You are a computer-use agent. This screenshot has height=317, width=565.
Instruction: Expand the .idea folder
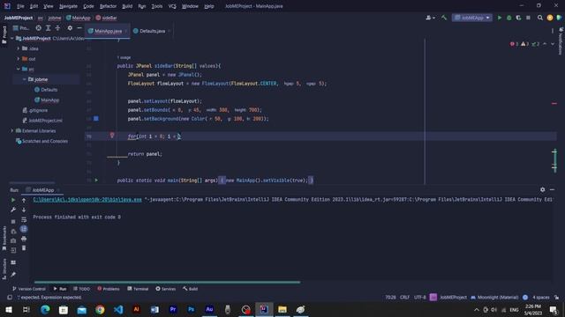click(19, 48)
